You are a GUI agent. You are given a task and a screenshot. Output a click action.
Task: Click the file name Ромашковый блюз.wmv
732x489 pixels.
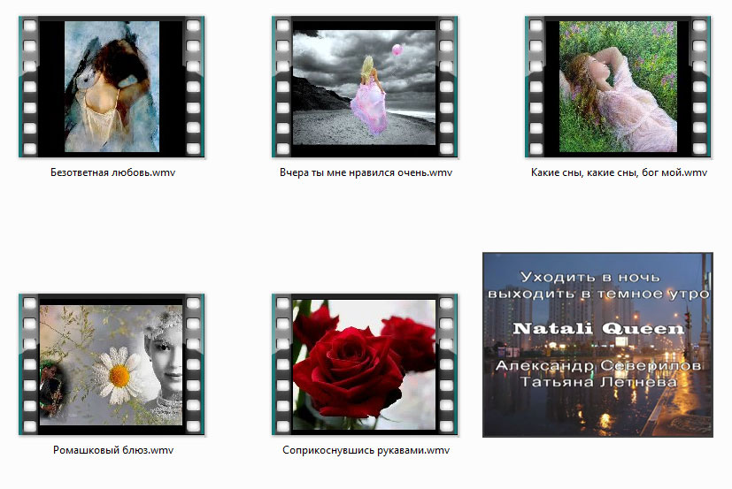[x=113, y=450]
